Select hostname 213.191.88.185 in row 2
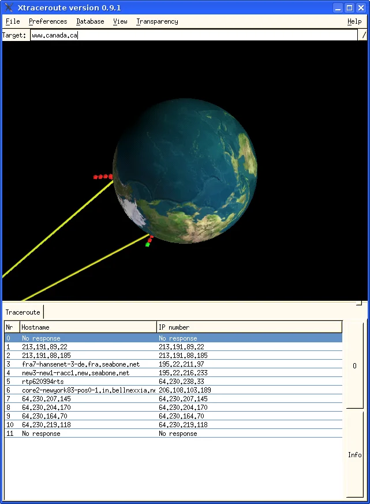The width and height of the screenshot is (370, 504). [x=46, y=356]
